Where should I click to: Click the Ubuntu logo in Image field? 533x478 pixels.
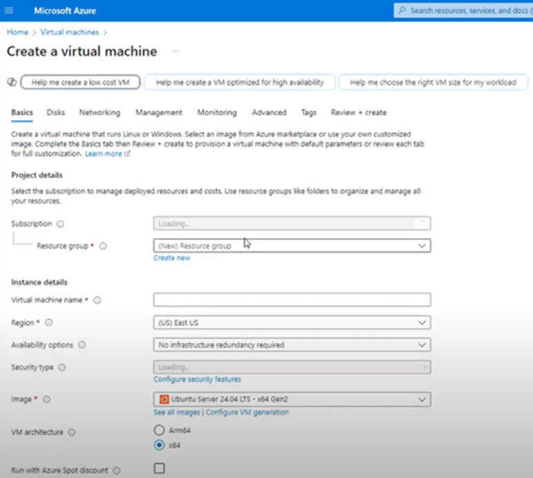[164, 399]
